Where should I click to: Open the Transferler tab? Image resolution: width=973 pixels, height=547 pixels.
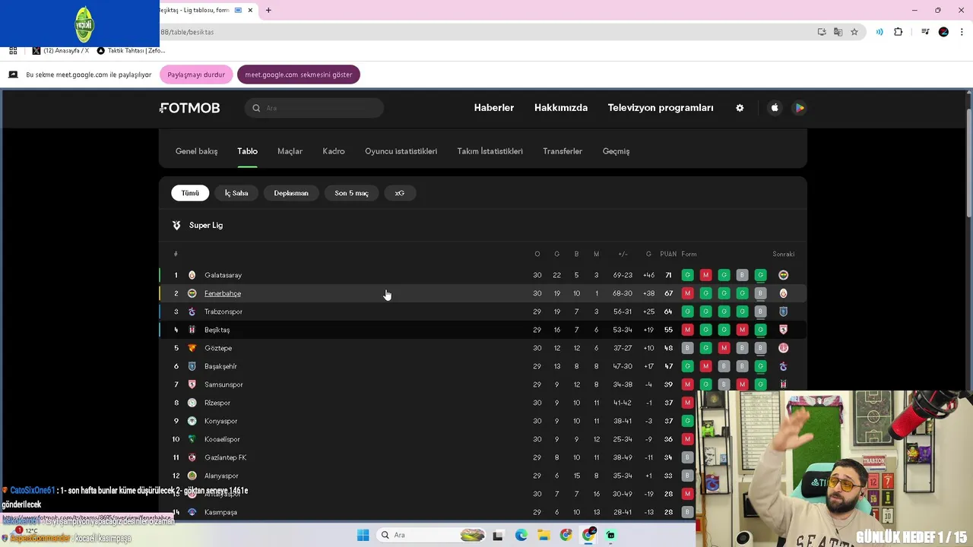pyautogui.click(x=563, y=151)
